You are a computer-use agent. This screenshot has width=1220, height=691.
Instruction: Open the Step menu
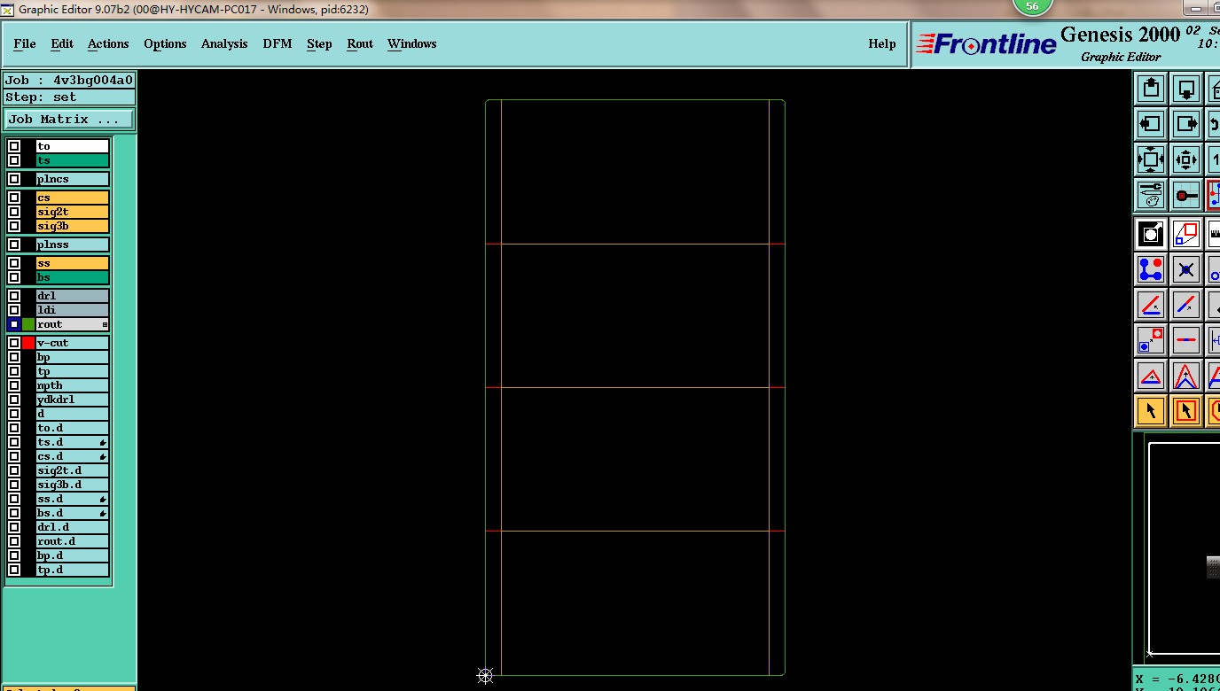coord(319,43)
